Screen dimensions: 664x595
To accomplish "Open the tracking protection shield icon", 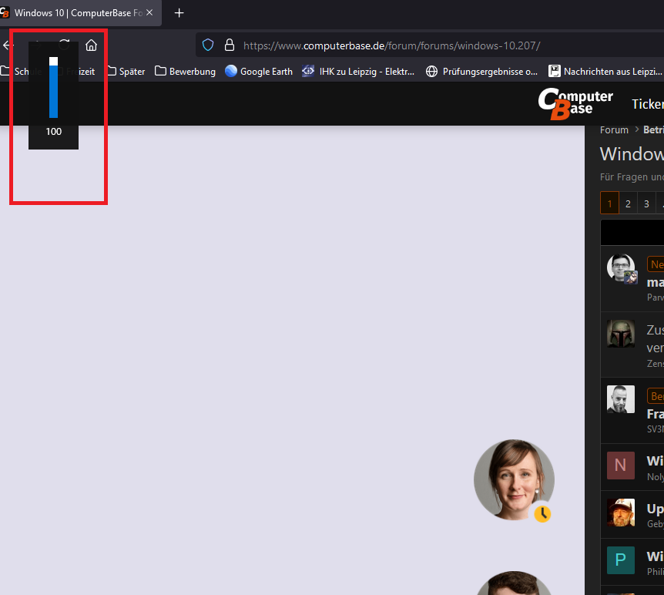I will point(208,45).
